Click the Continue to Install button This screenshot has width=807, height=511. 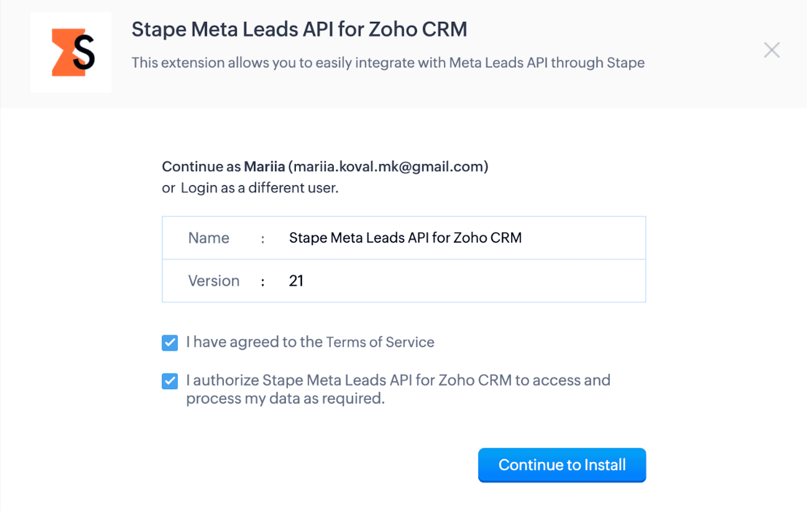click(x=562, y=465)
